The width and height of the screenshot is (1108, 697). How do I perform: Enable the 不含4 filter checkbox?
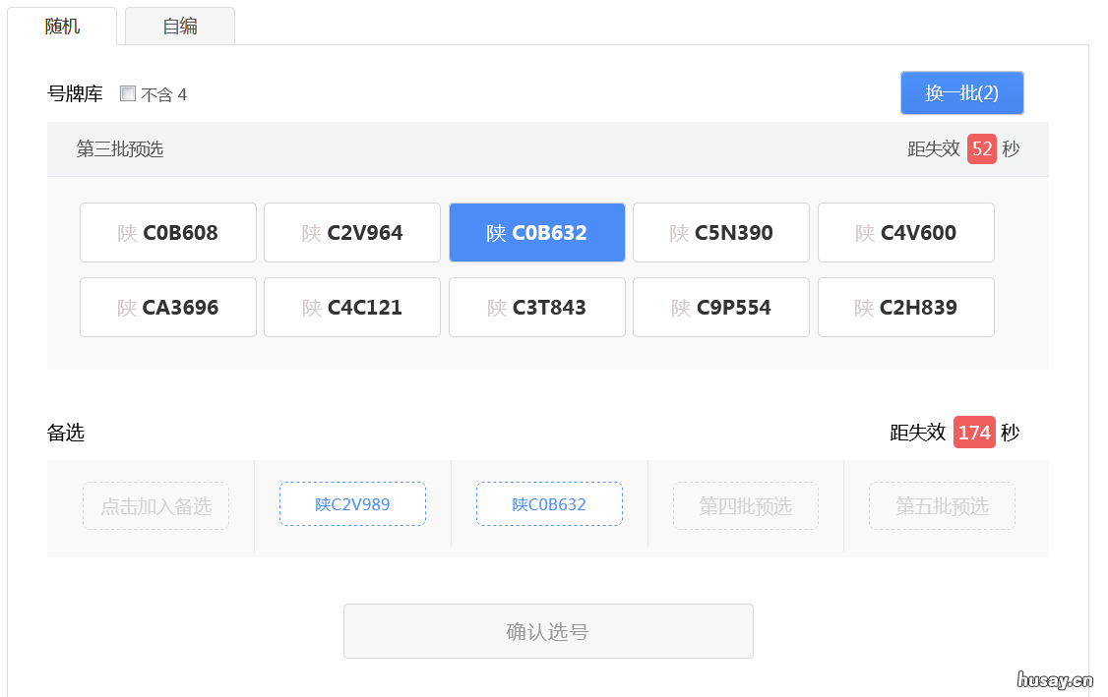pos(128,92)
